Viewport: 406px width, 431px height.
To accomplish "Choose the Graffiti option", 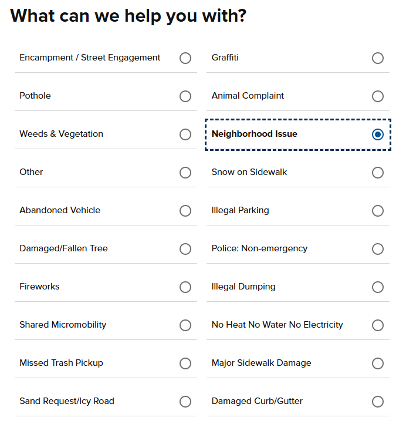I will tap(378, 58).
